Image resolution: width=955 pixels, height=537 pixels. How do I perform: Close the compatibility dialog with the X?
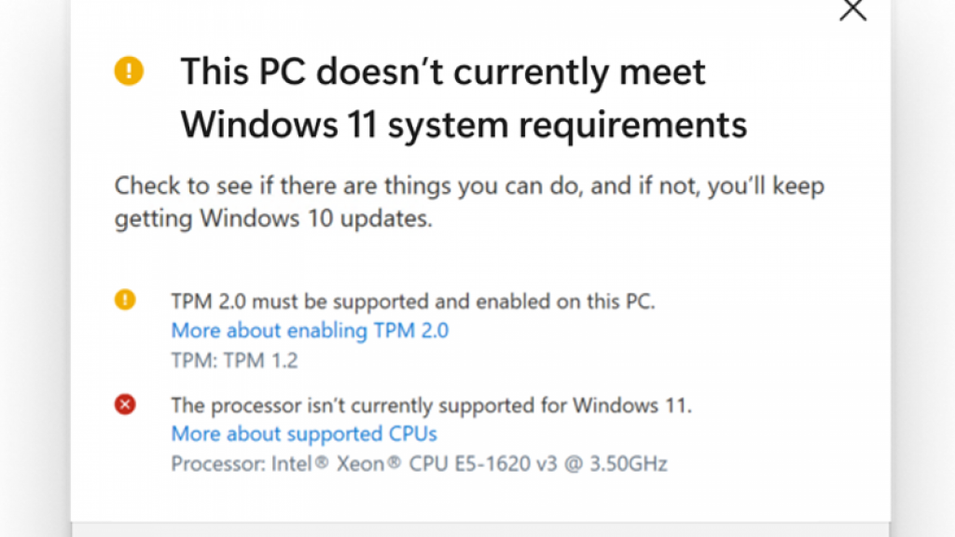click(853, 10)
